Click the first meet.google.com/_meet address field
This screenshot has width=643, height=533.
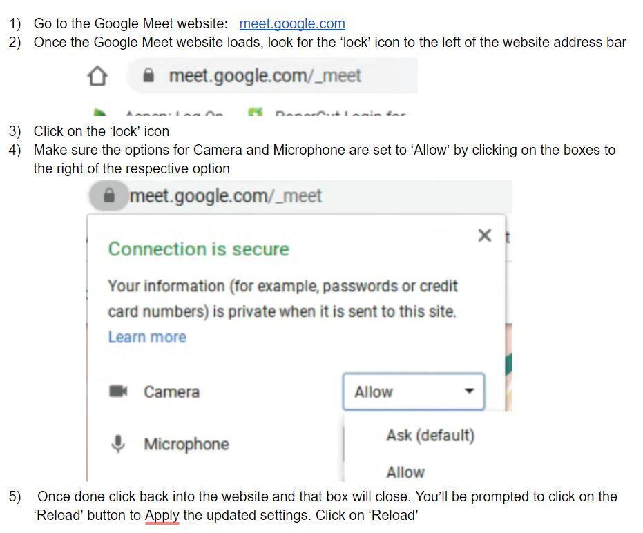[x=273, y=75]
